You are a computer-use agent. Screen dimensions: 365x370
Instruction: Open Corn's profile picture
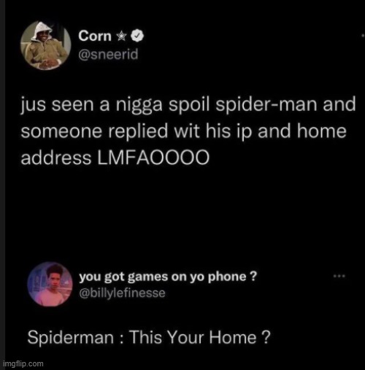(45, 45)
